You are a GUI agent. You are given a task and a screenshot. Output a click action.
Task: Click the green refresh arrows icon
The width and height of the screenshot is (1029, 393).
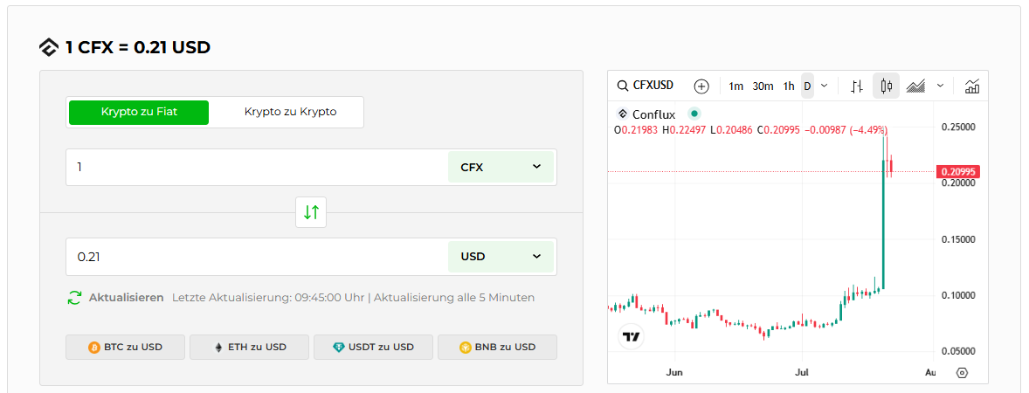75,297
